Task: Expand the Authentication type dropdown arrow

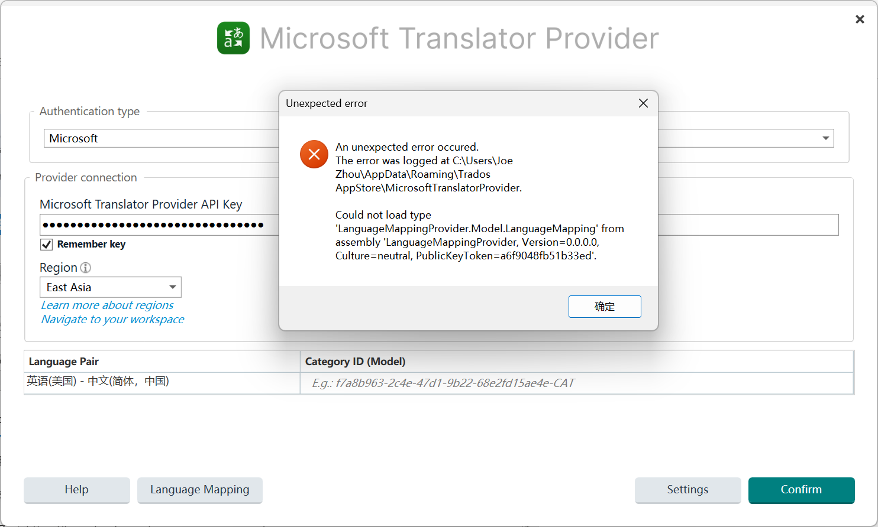Action: point(825,138)
